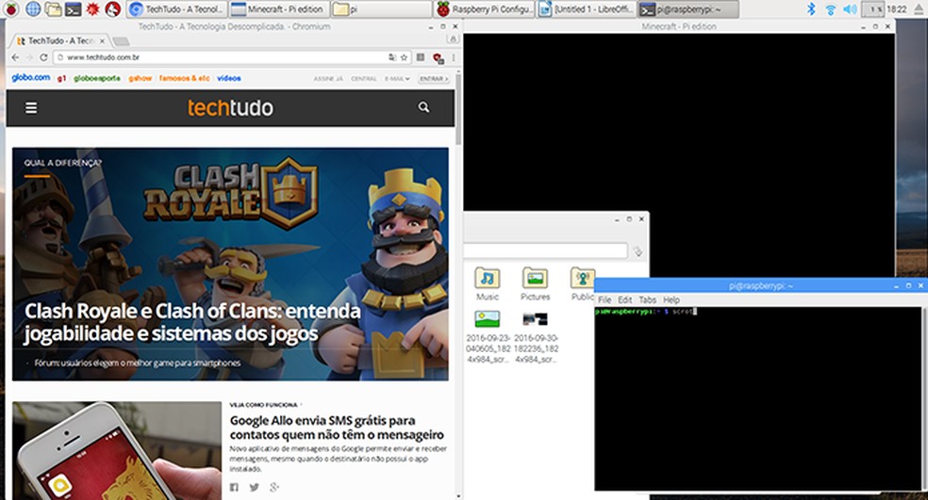Click the CENTRAL link
The image size is (928, 500).
pos(364,78)
